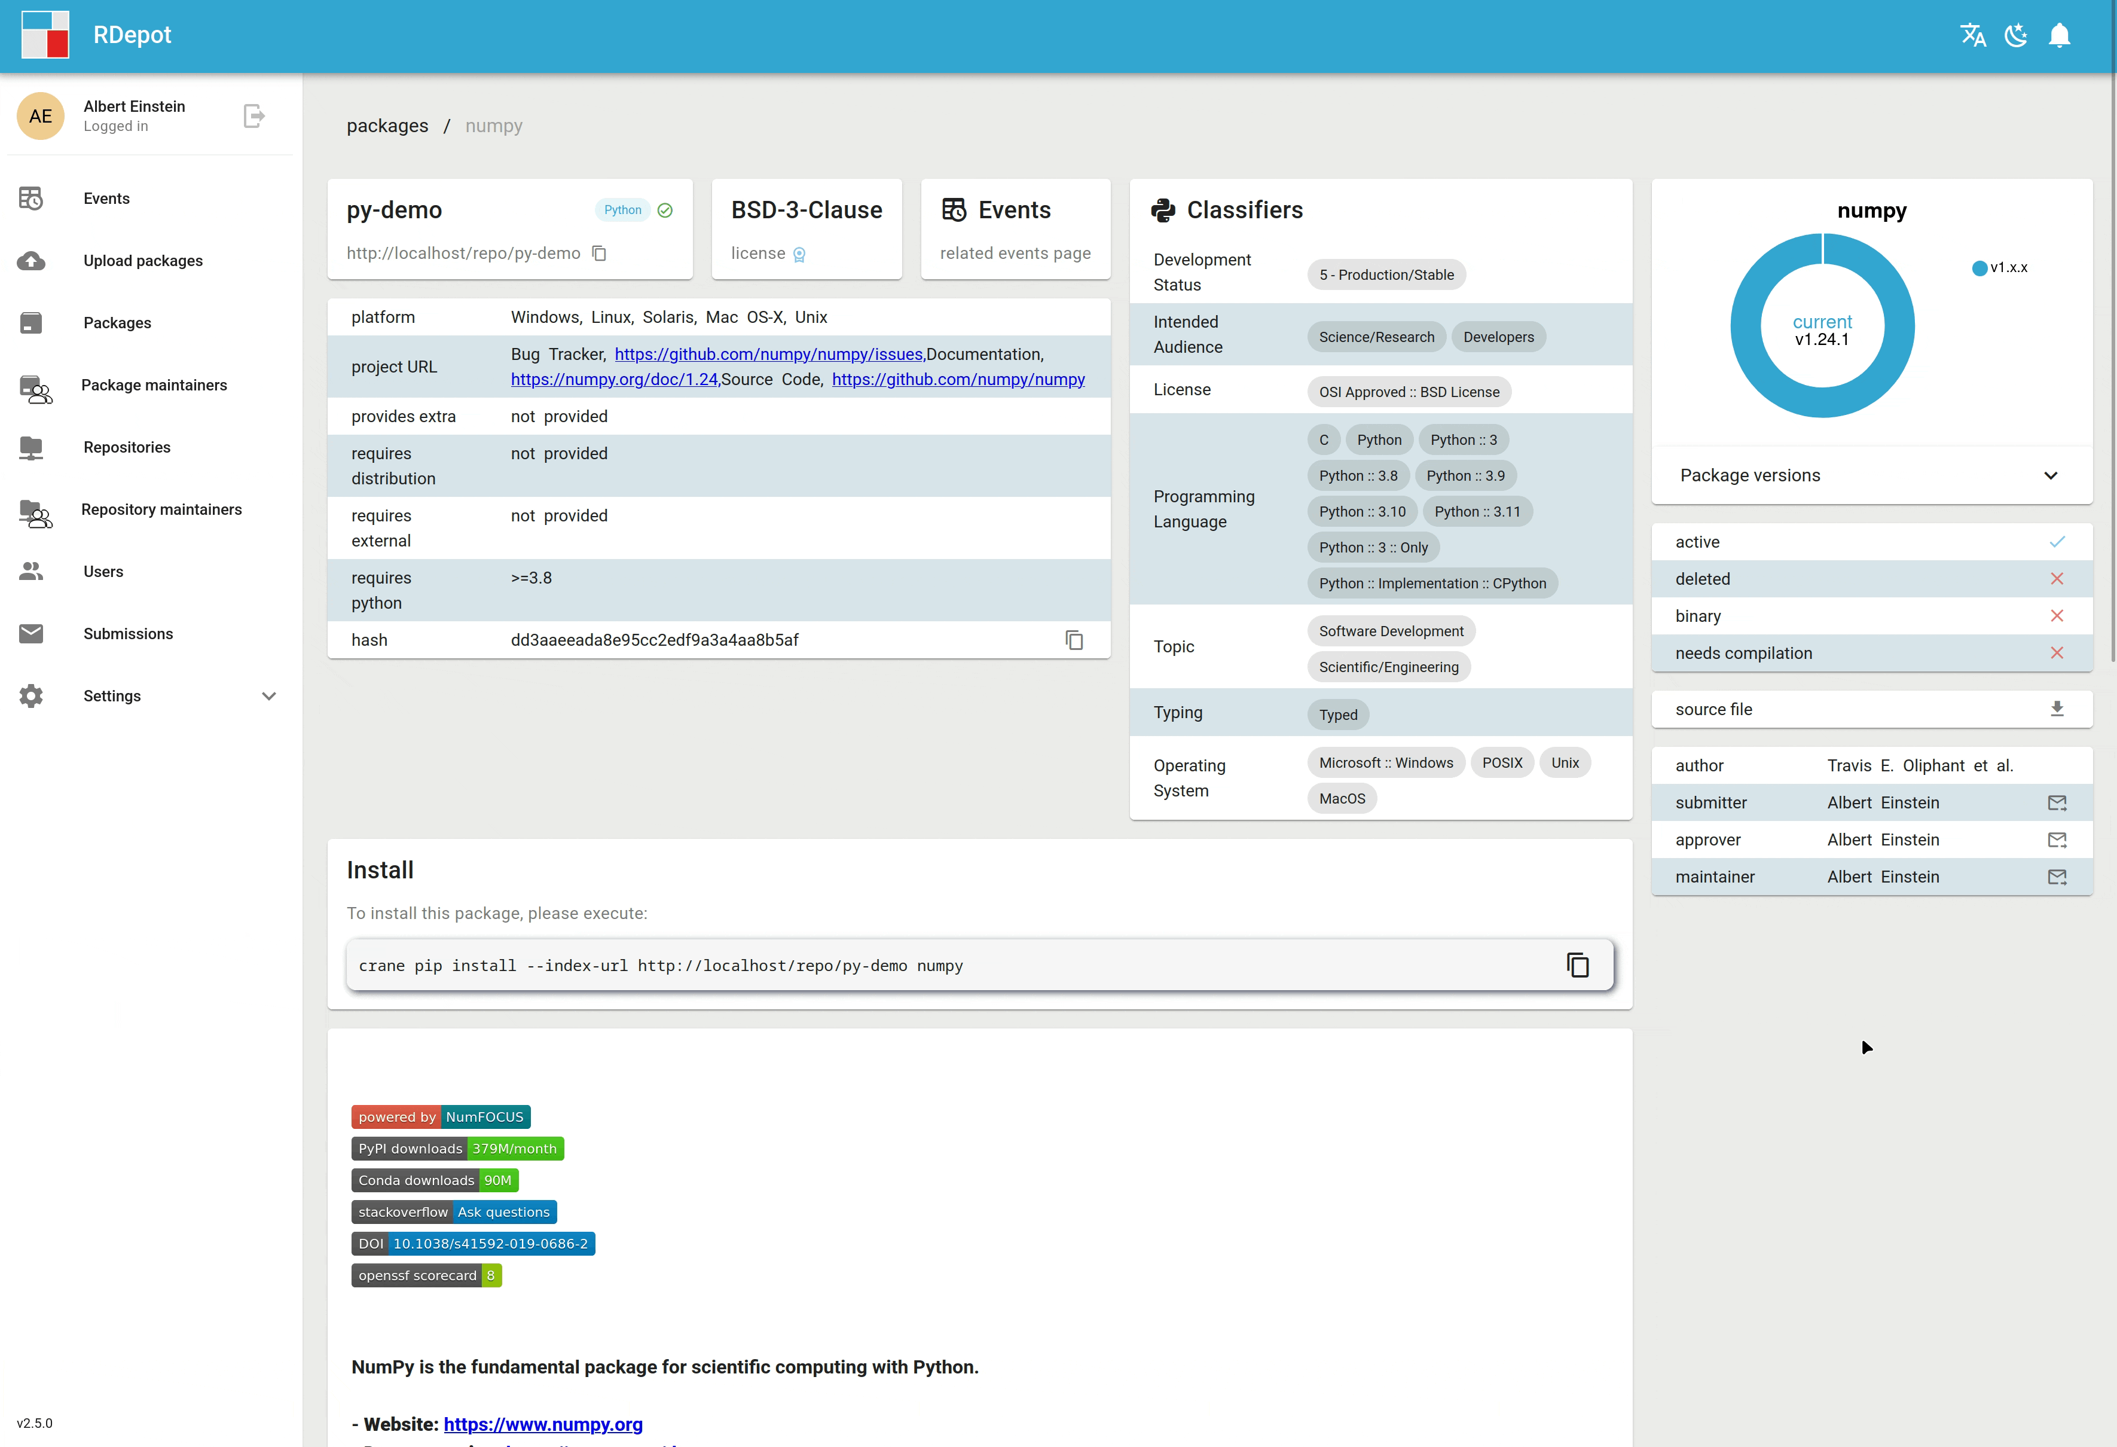Click the AE user avatar
The height and width of the screenshot is (1447, 2117).
[41, 116]
